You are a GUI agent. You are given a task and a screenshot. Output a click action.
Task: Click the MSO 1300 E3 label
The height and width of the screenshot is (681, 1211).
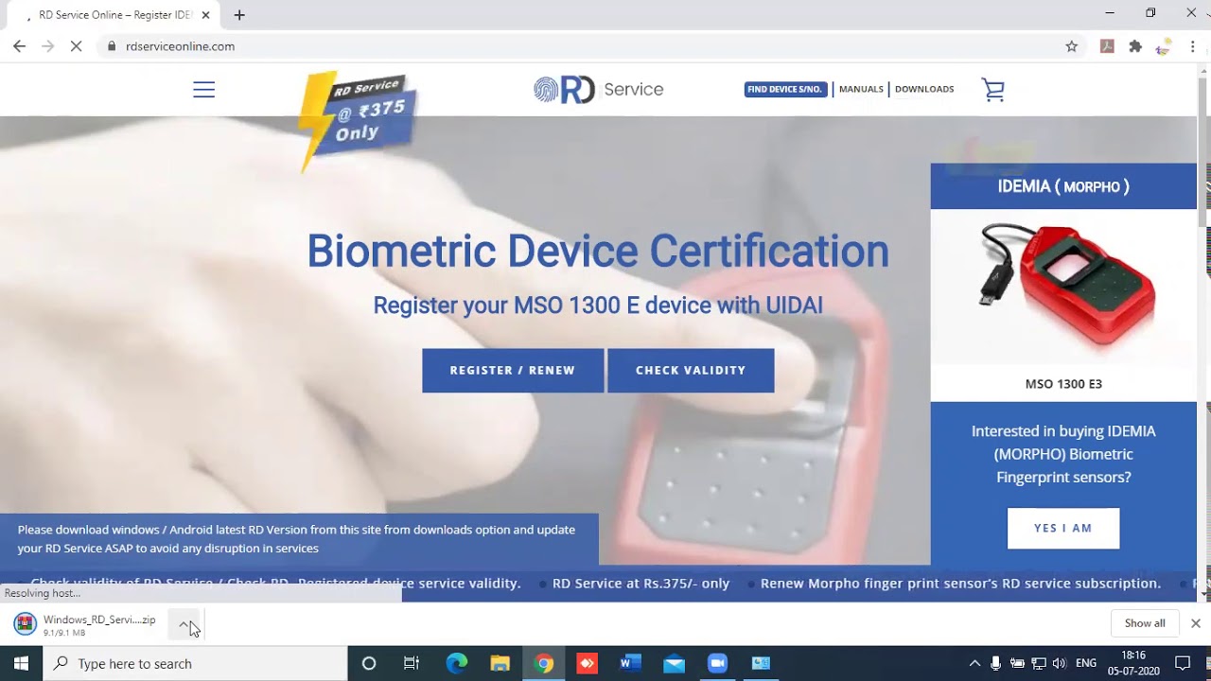1063,384
